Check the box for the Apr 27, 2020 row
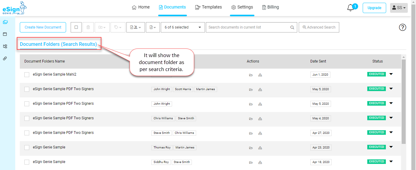 [27, 133]
